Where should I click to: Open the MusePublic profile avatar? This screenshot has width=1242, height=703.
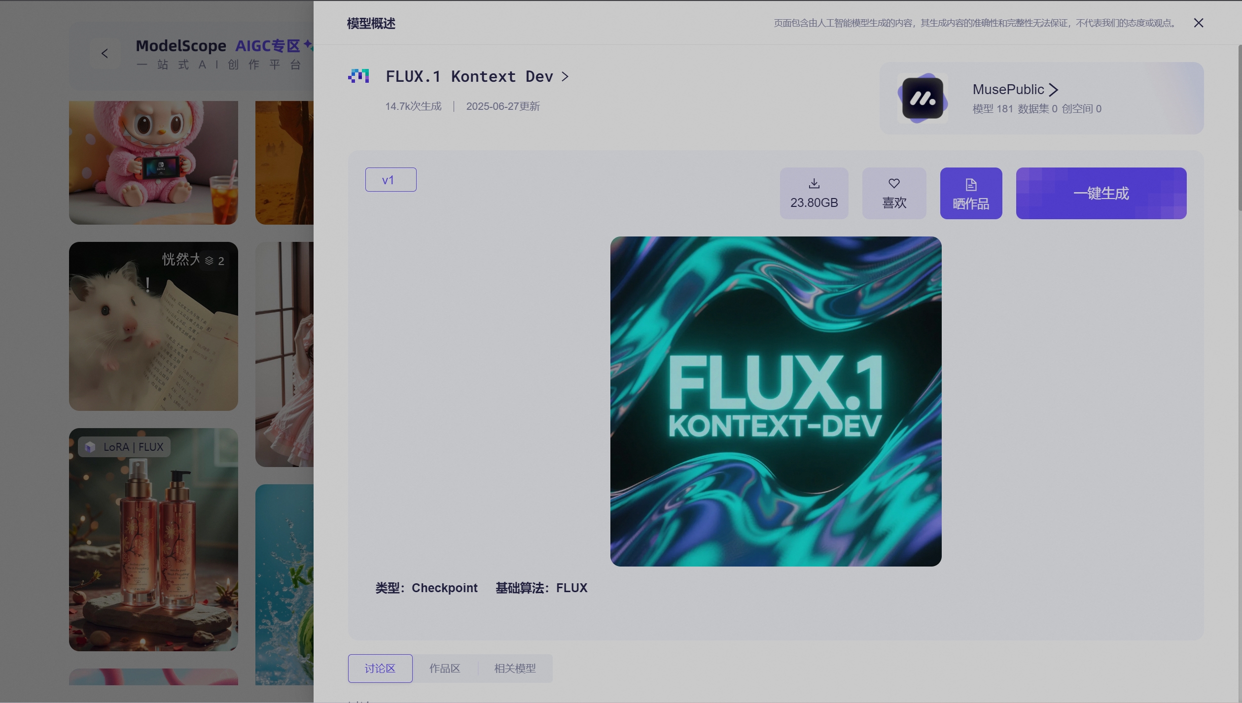pyautogui.click(x=923, y=98)
